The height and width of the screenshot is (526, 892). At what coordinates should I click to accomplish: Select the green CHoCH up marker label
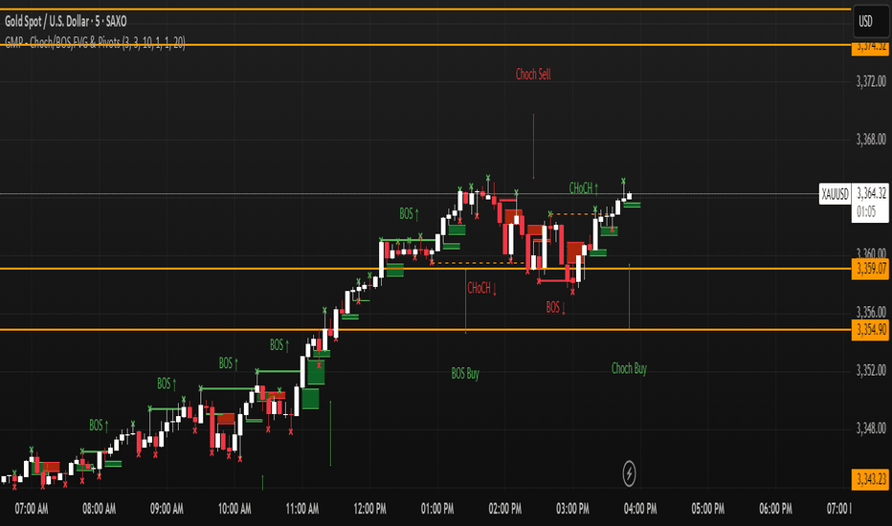coord(584,188)
